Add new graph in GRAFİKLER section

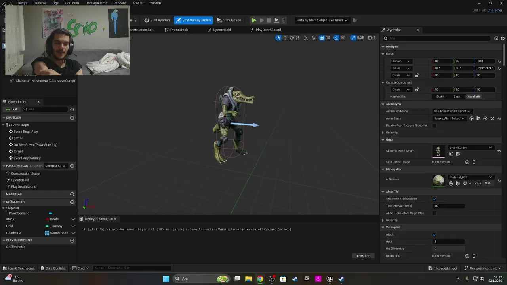click(72, 118)
